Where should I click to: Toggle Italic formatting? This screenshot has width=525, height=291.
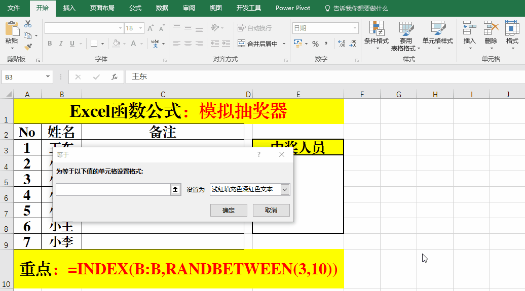coord(61,44)
